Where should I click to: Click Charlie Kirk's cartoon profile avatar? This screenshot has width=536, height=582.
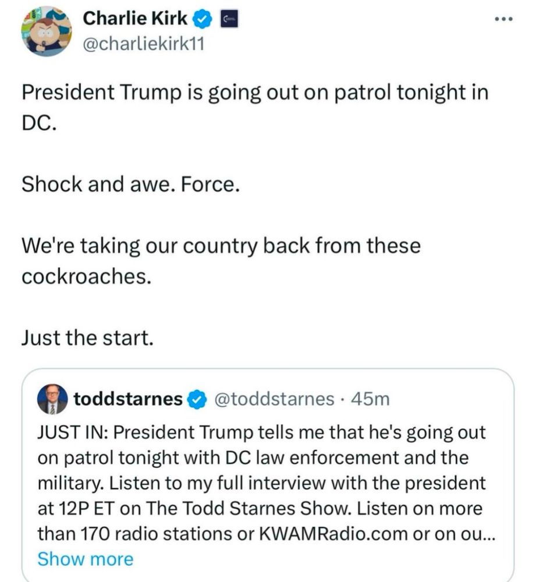(47, 31)
